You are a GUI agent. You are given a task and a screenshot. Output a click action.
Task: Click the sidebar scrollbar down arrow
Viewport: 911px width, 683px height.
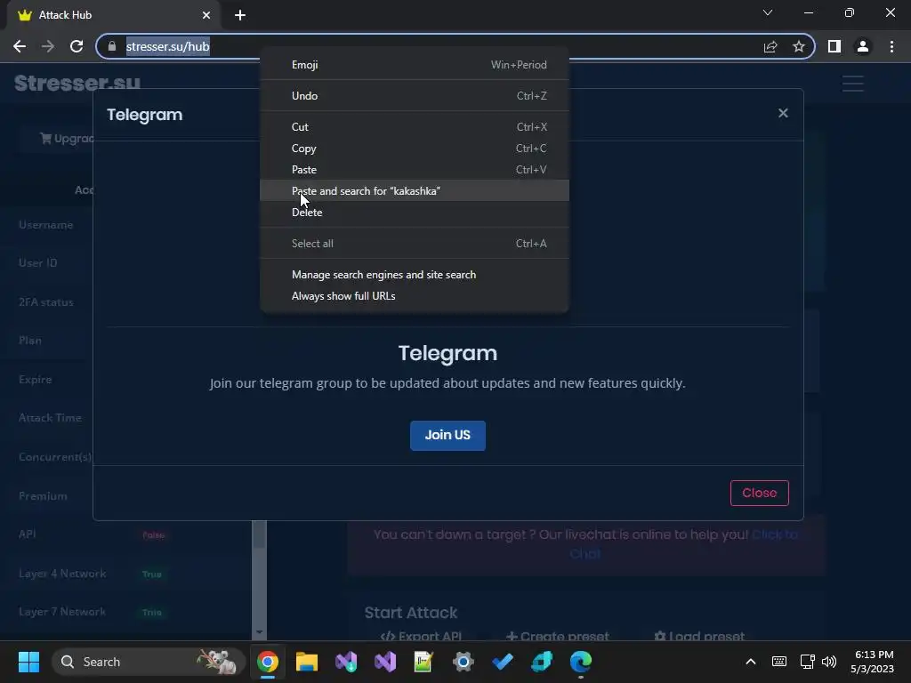click(x=259, y=632)
